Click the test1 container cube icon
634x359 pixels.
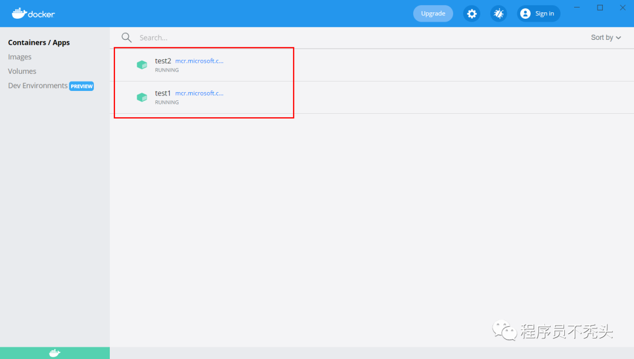[142, 97]
